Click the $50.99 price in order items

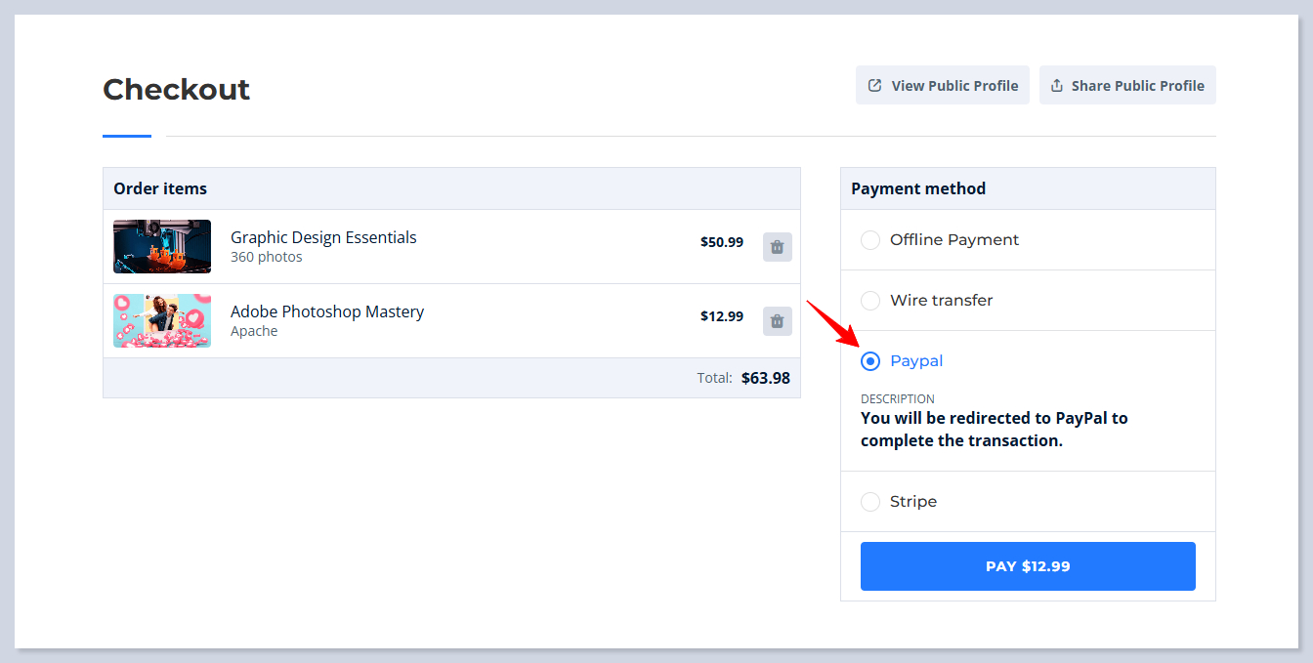[721, 242]
